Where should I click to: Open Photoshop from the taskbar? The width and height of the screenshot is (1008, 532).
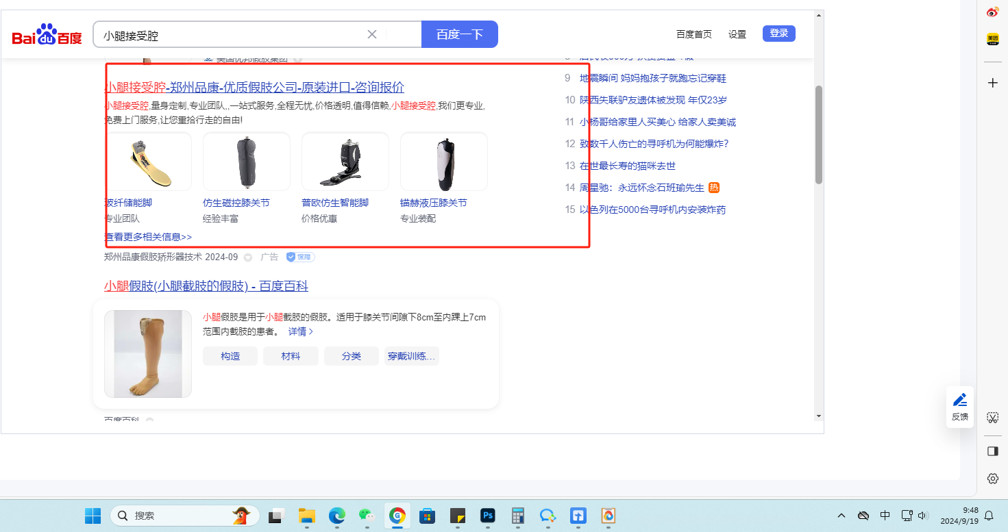tap(488, 516)
